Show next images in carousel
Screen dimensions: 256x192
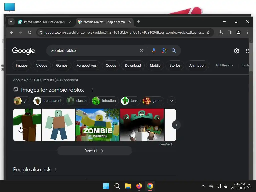point(176,125)
